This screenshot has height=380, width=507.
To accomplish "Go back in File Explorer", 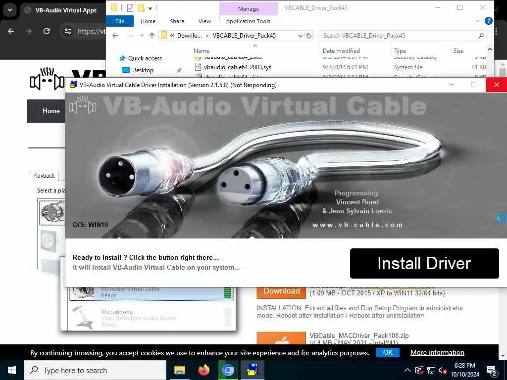I will pos(115,36).
